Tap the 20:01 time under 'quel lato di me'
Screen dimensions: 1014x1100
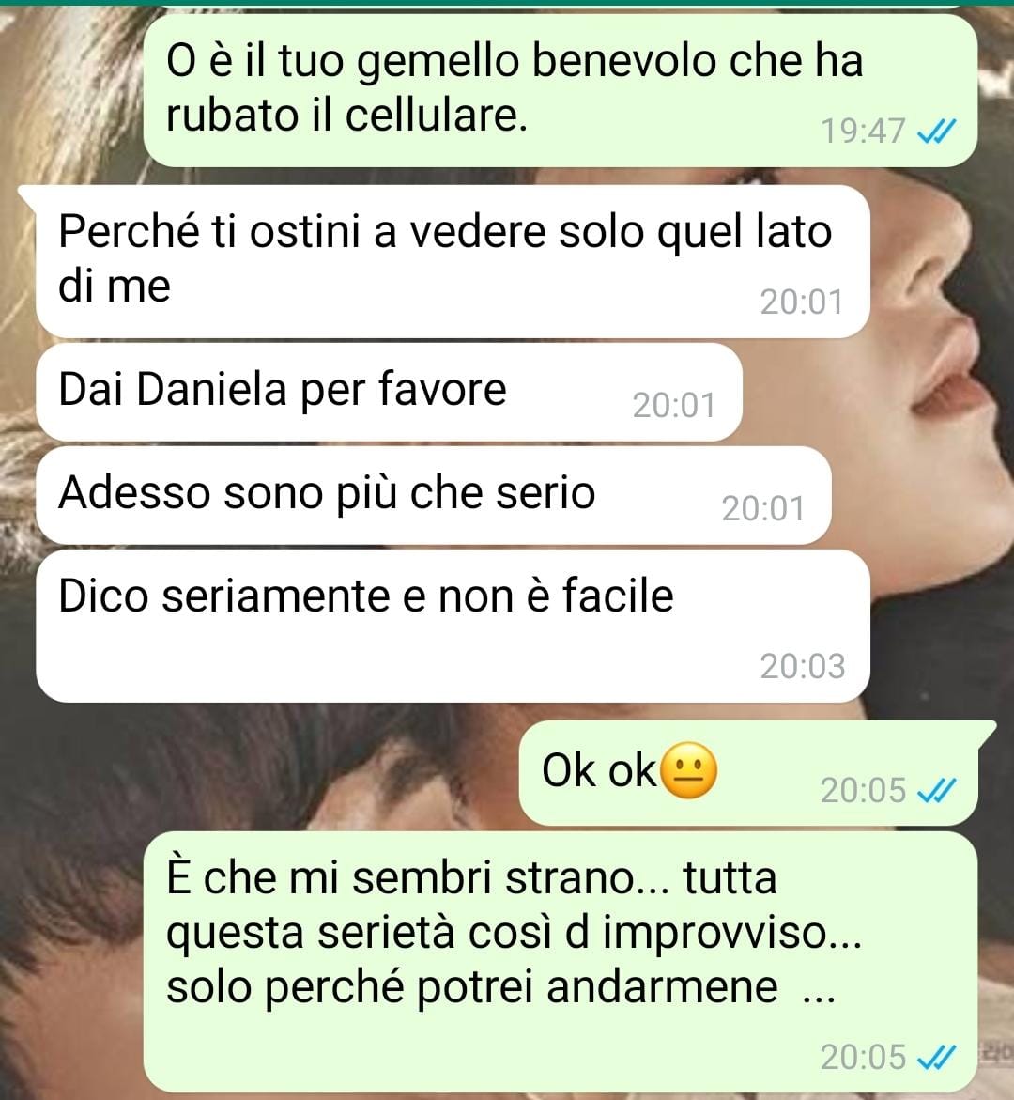[802, 302]
